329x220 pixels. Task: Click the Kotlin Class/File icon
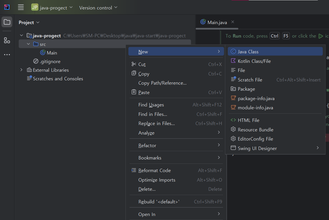[233, 61]
